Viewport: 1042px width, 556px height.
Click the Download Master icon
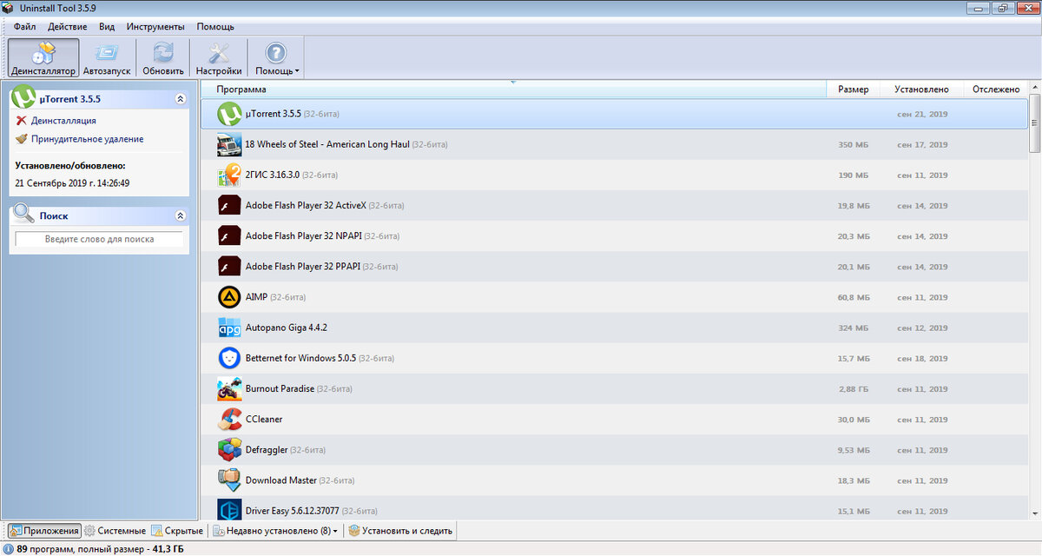(229, 480)
